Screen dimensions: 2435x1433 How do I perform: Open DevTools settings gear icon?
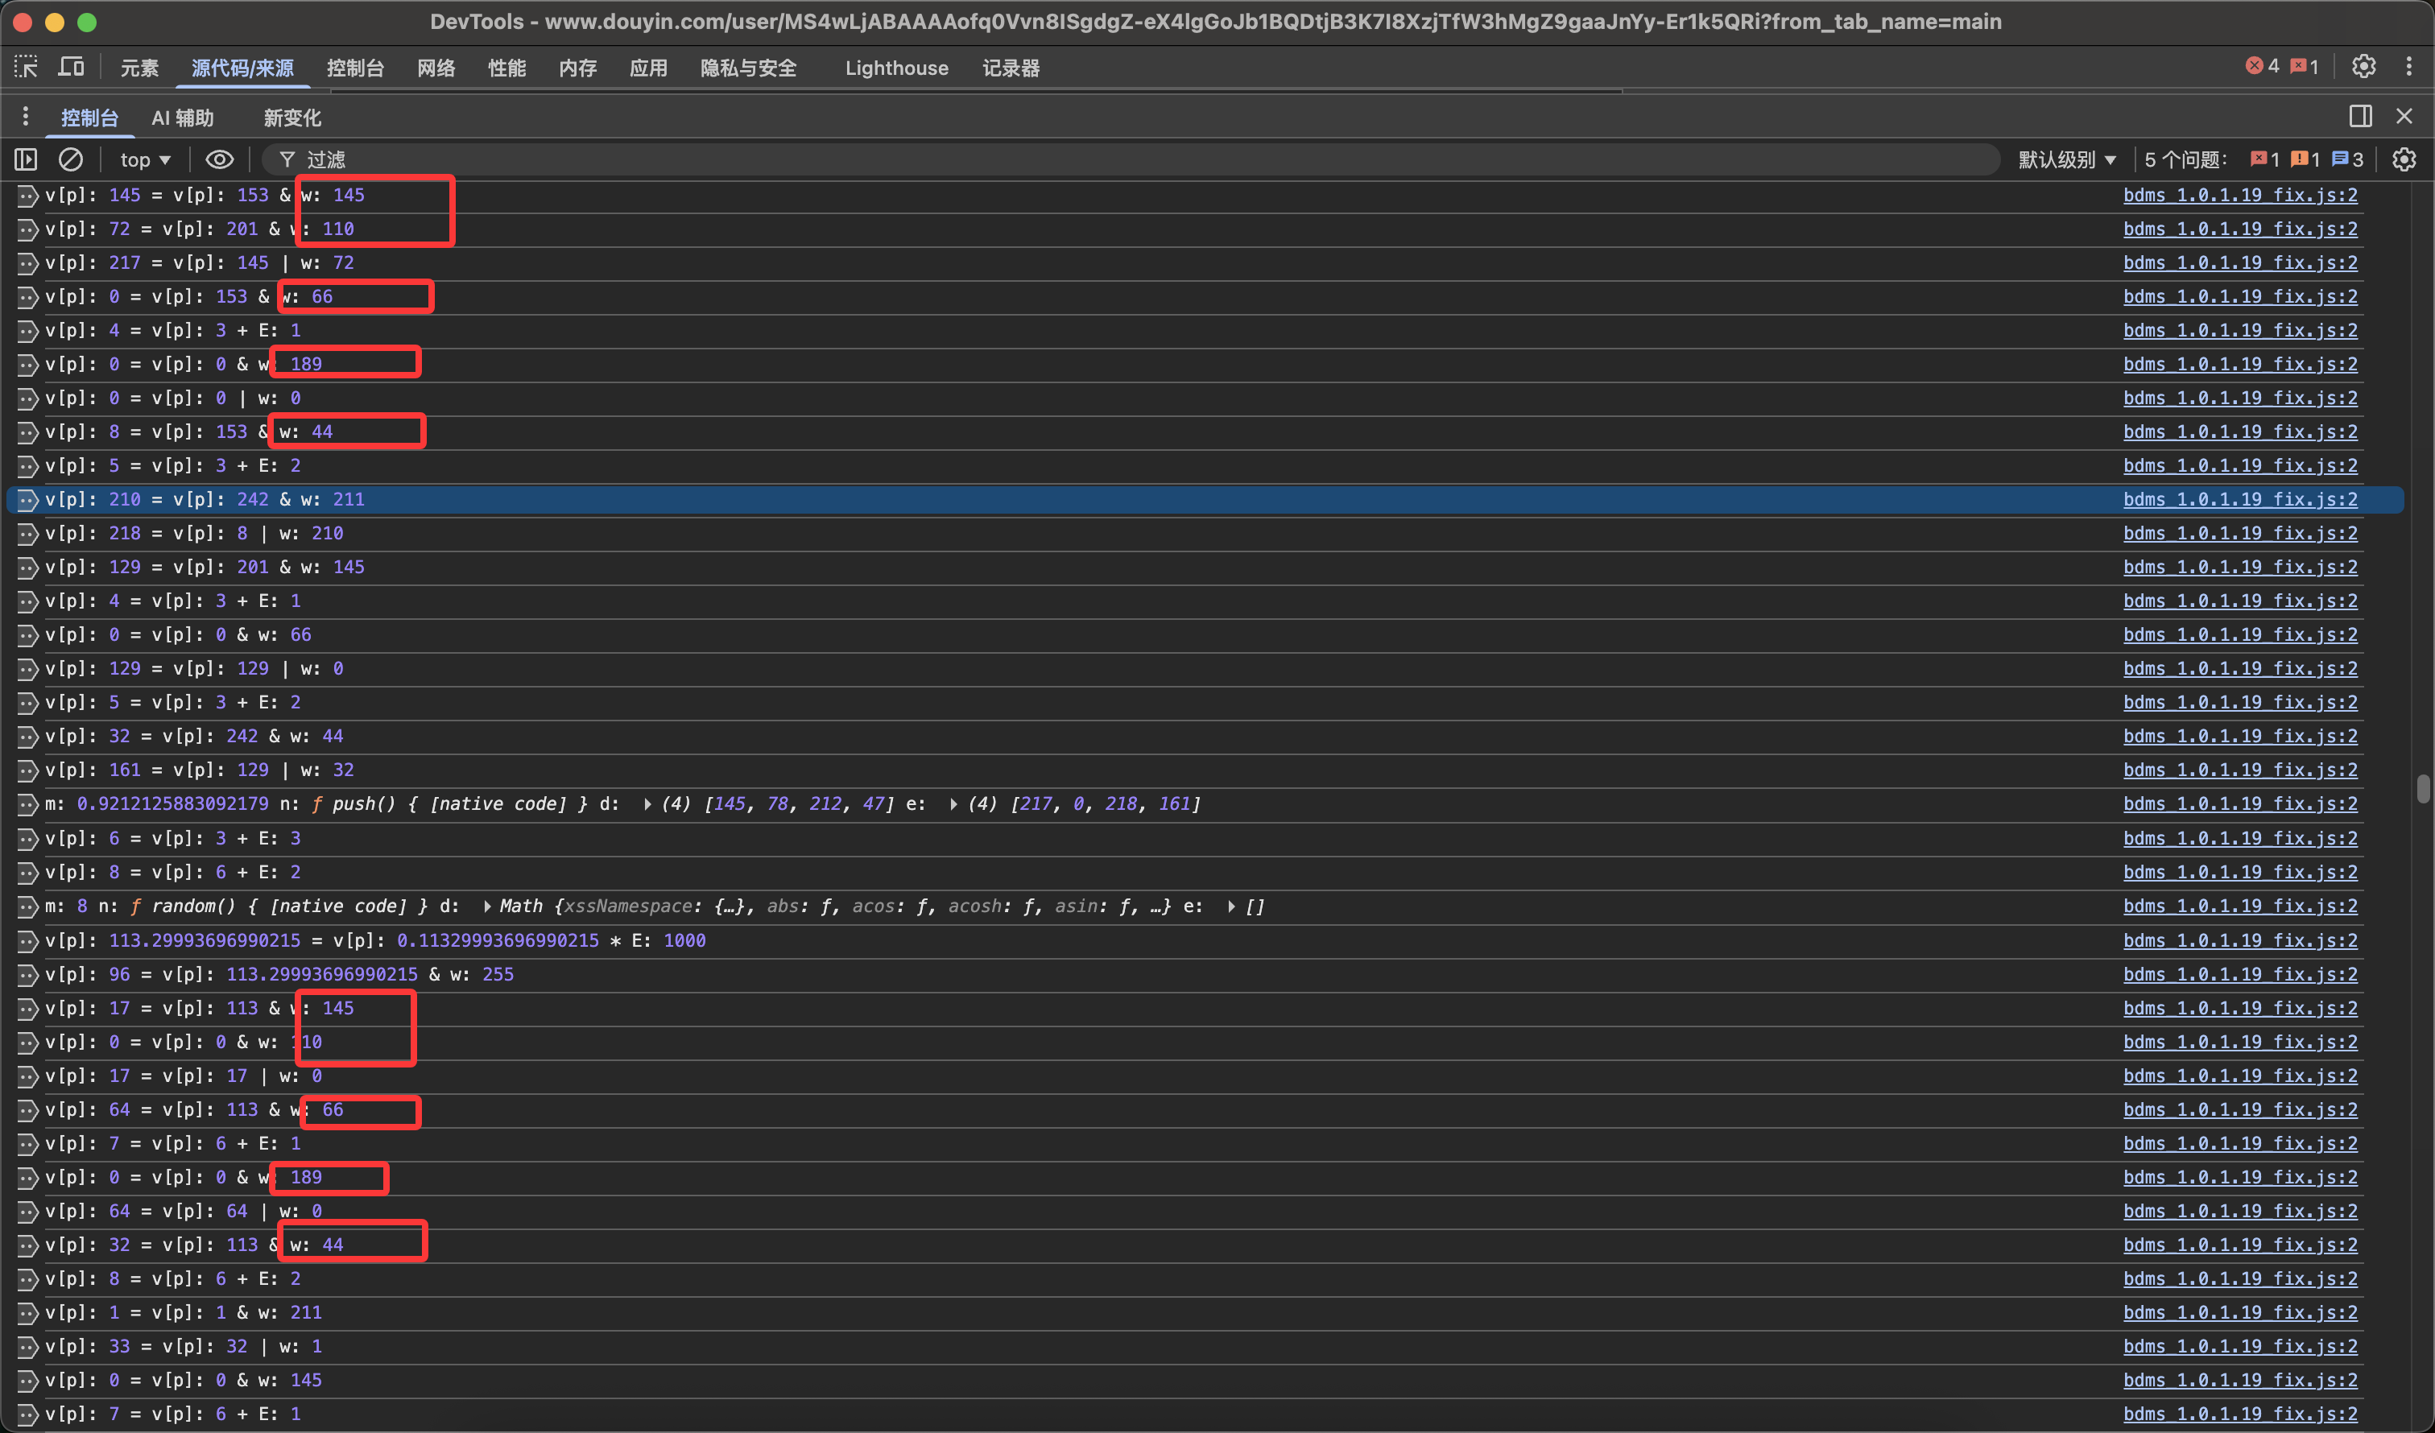click(x=2363, y=67)
